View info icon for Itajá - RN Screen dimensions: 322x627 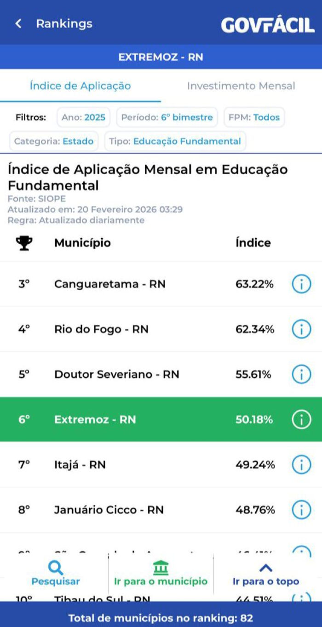301,465
